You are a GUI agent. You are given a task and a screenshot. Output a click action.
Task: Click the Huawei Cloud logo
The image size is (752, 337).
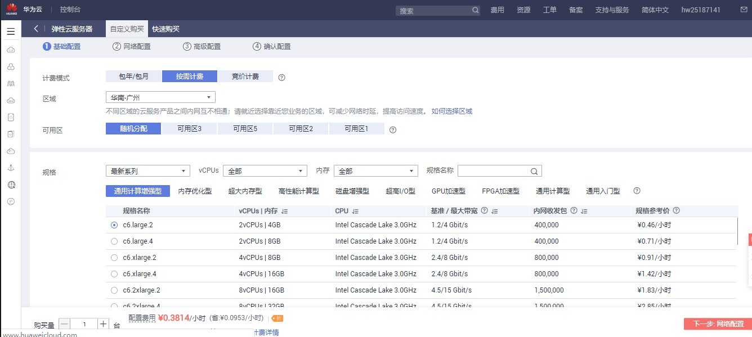pos(12,10)
